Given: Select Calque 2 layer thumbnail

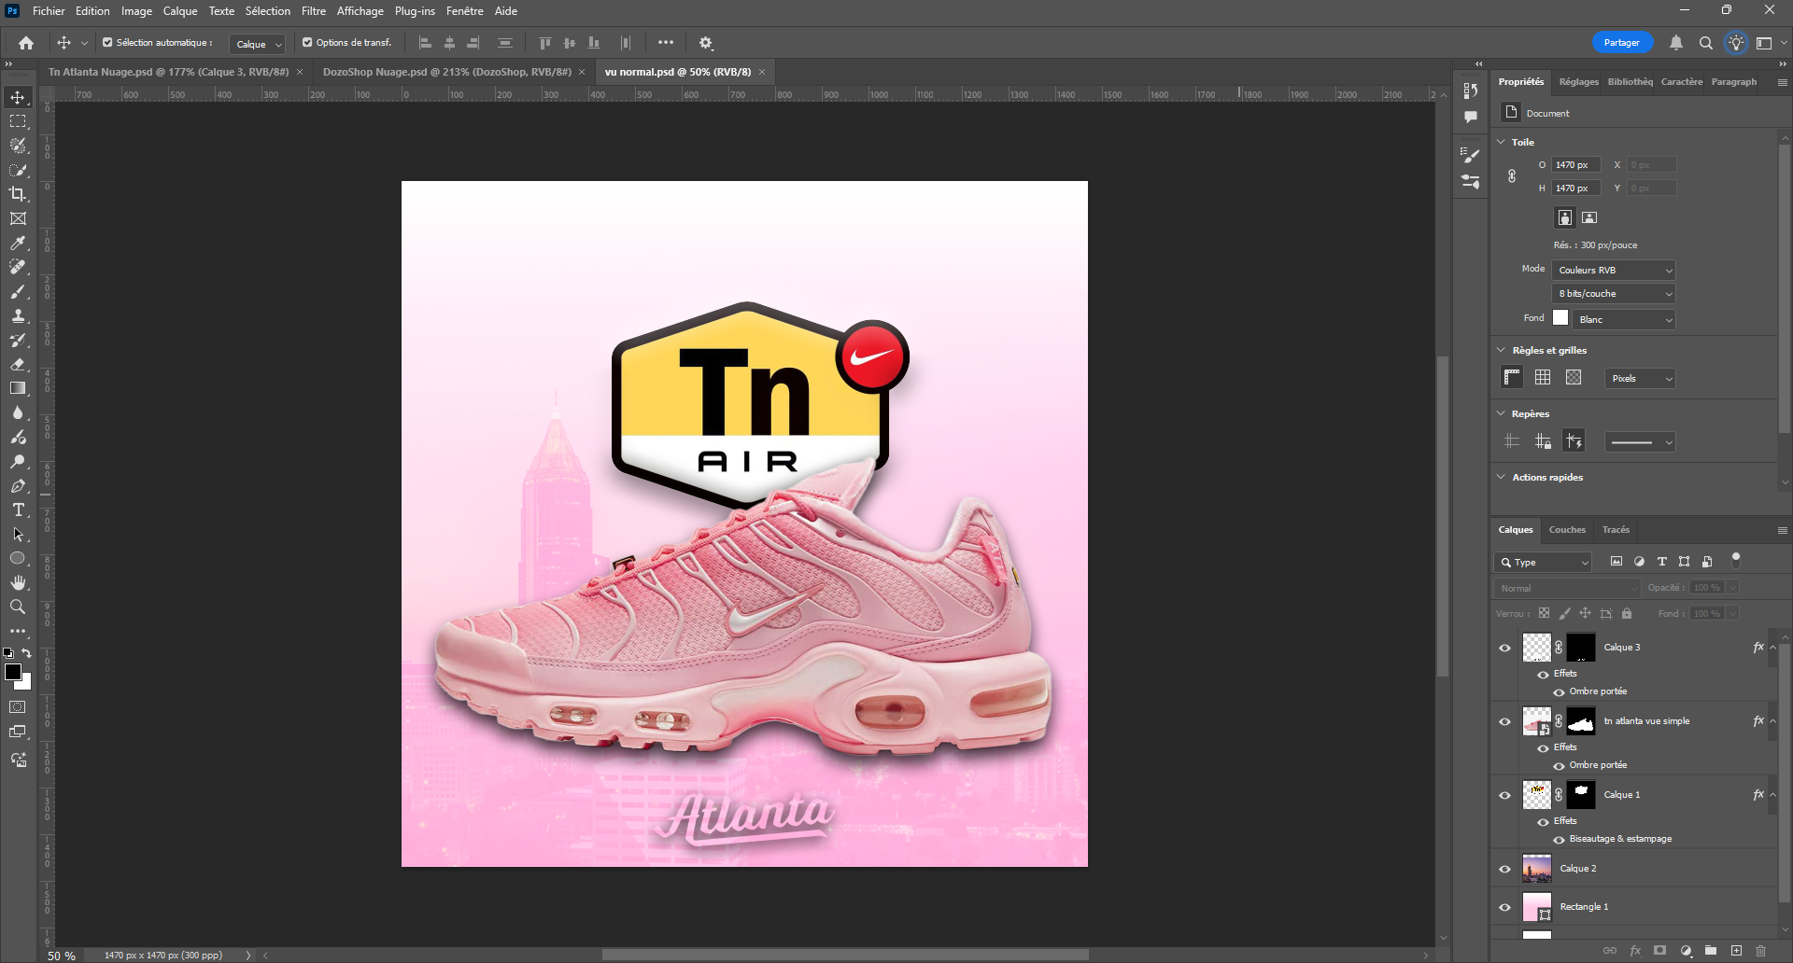Looking at the screenshot, I should pyautogui.click(x=1537, y=869).
